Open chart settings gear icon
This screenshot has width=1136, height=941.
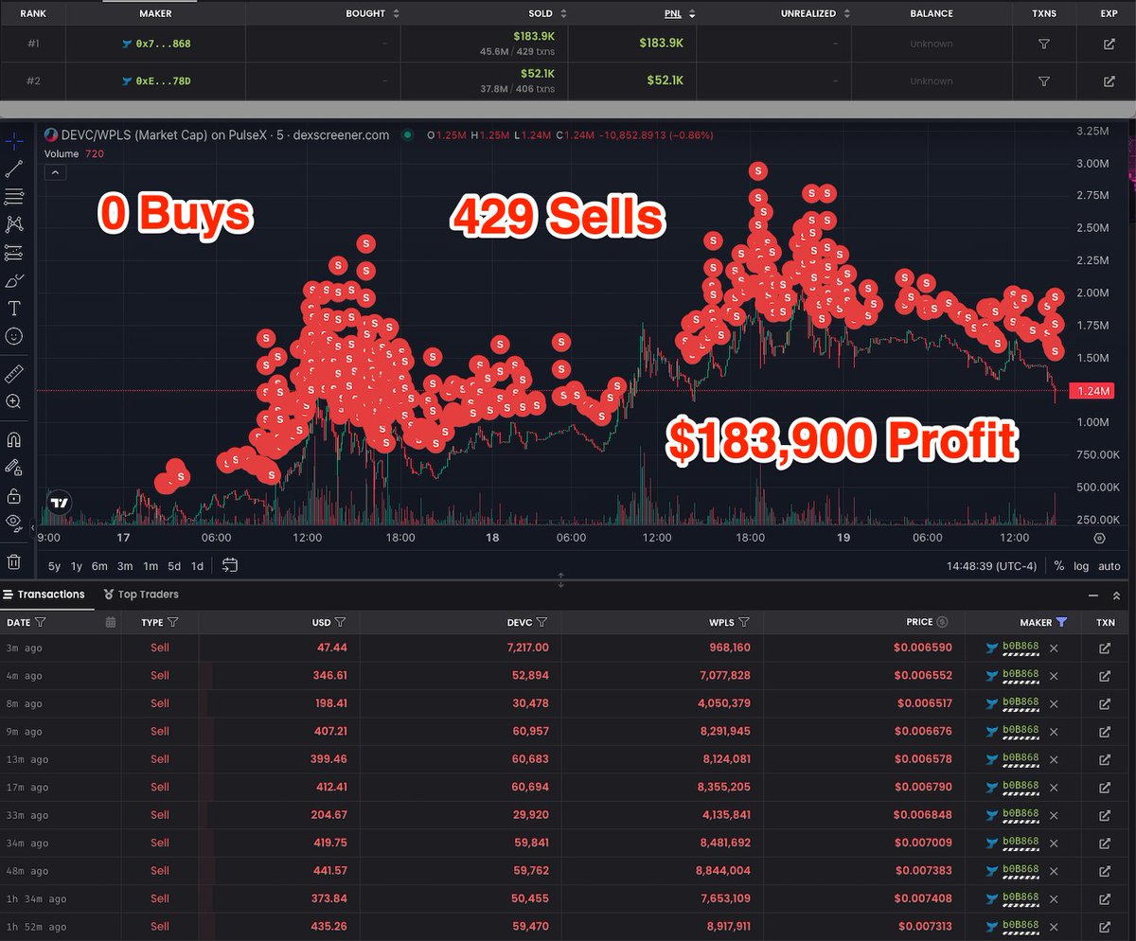(x=1099, y=538)
